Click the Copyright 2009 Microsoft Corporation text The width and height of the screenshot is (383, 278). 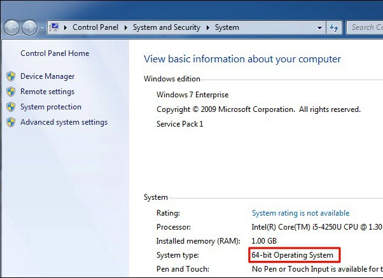(x=258, y=109)
